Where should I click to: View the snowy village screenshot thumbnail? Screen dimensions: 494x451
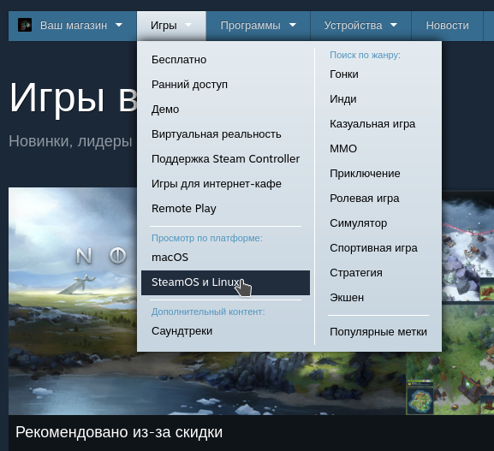coord(467,246)
